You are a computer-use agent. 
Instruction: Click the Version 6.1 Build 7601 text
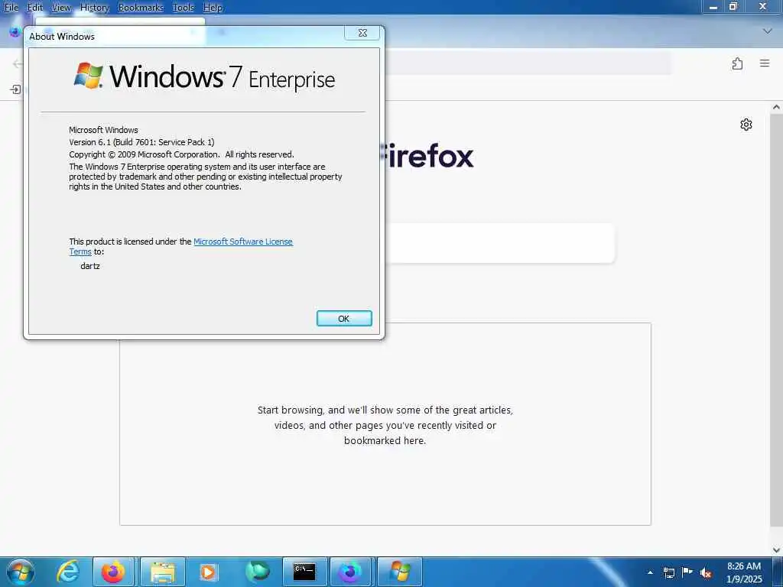coord(141,142)
